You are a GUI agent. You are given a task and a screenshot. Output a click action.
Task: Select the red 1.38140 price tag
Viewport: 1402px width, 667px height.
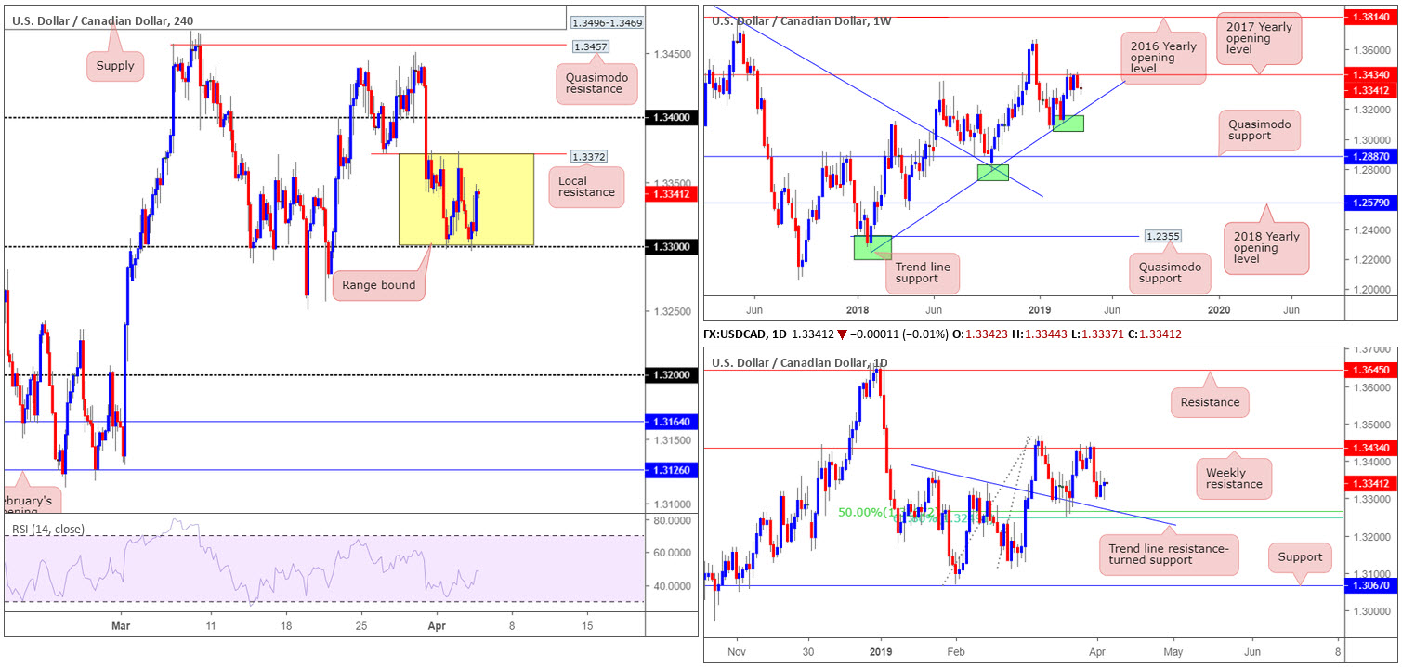[x=1371, y=17]
